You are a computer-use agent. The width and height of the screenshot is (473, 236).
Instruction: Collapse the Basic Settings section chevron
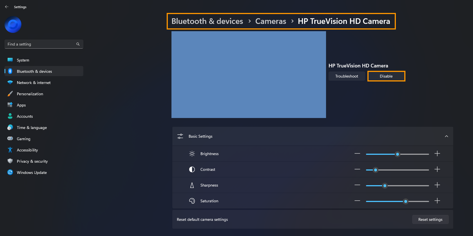pos(447,136)
